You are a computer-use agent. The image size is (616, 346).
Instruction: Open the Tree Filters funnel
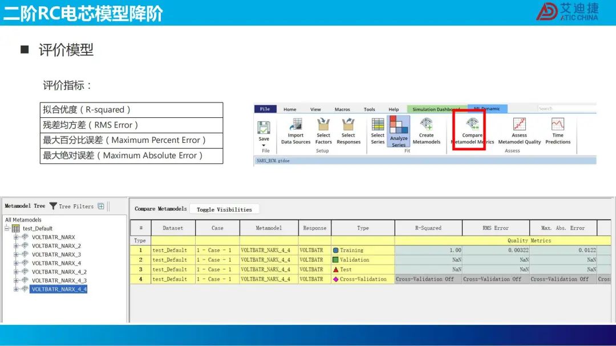tap(53, 206)
